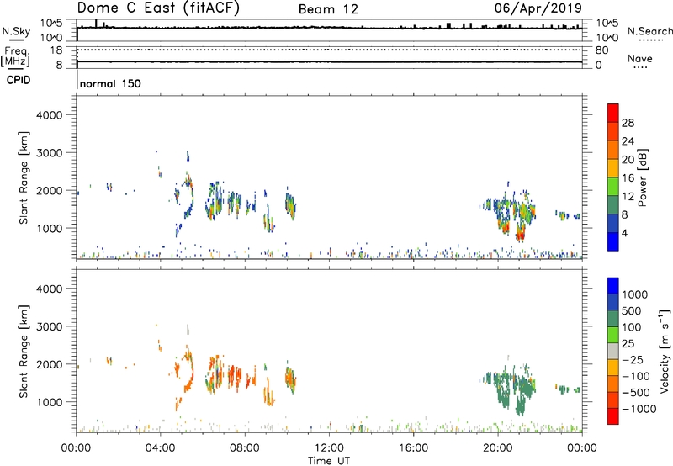Image resolution: width=673 pixels, height=466 pixels.
Task: Click the "1000" value on the velocity scale
Action: pos(635,294)
